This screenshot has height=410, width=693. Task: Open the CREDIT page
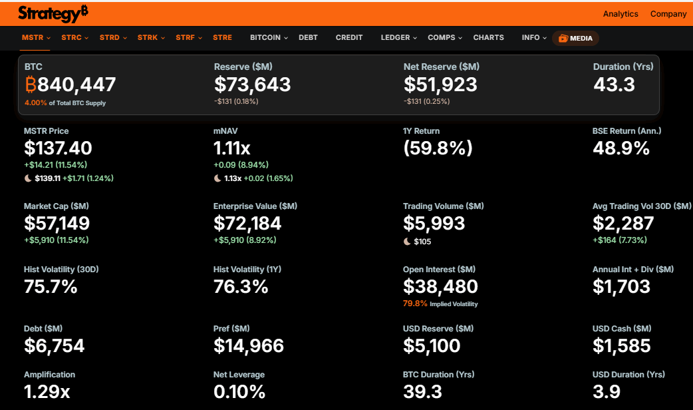[x=348, y=37]
